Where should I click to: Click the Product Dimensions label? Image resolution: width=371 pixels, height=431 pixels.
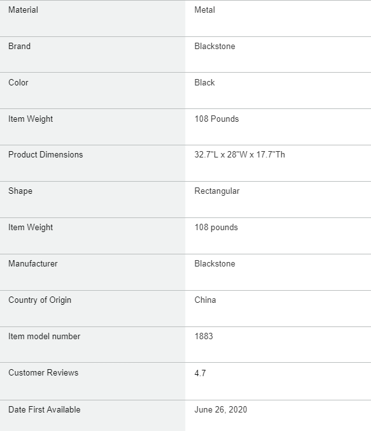[x=46, y=154]
